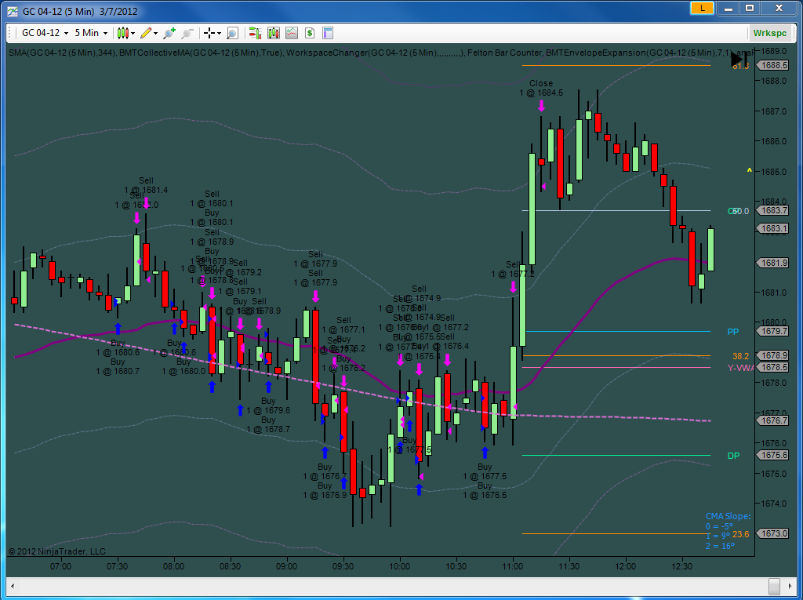Click the 11:00 time axis label
803x600 pixels.
pyautogui.click(x=513, y=566)
